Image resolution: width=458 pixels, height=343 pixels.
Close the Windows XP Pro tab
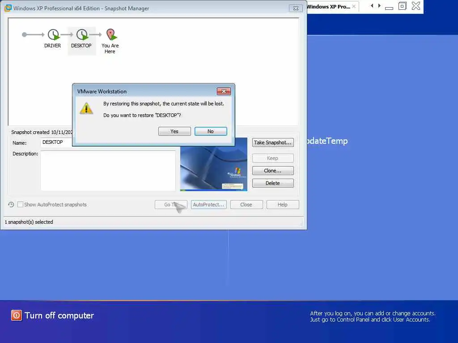coord(354,6)
